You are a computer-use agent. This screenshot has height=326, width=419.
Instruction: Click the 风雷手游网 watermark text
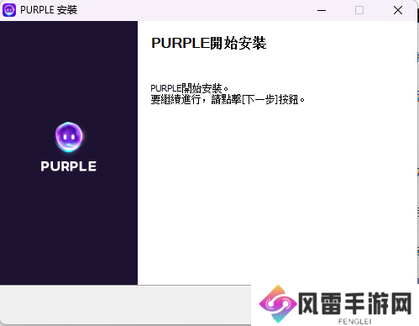[x=355, y=303]
